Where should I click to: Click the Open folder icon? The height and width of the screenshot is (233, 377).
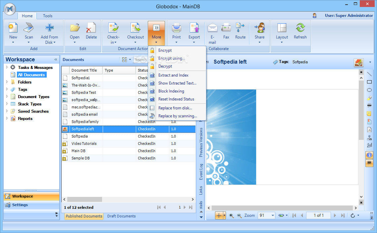[x=75, y=28]
